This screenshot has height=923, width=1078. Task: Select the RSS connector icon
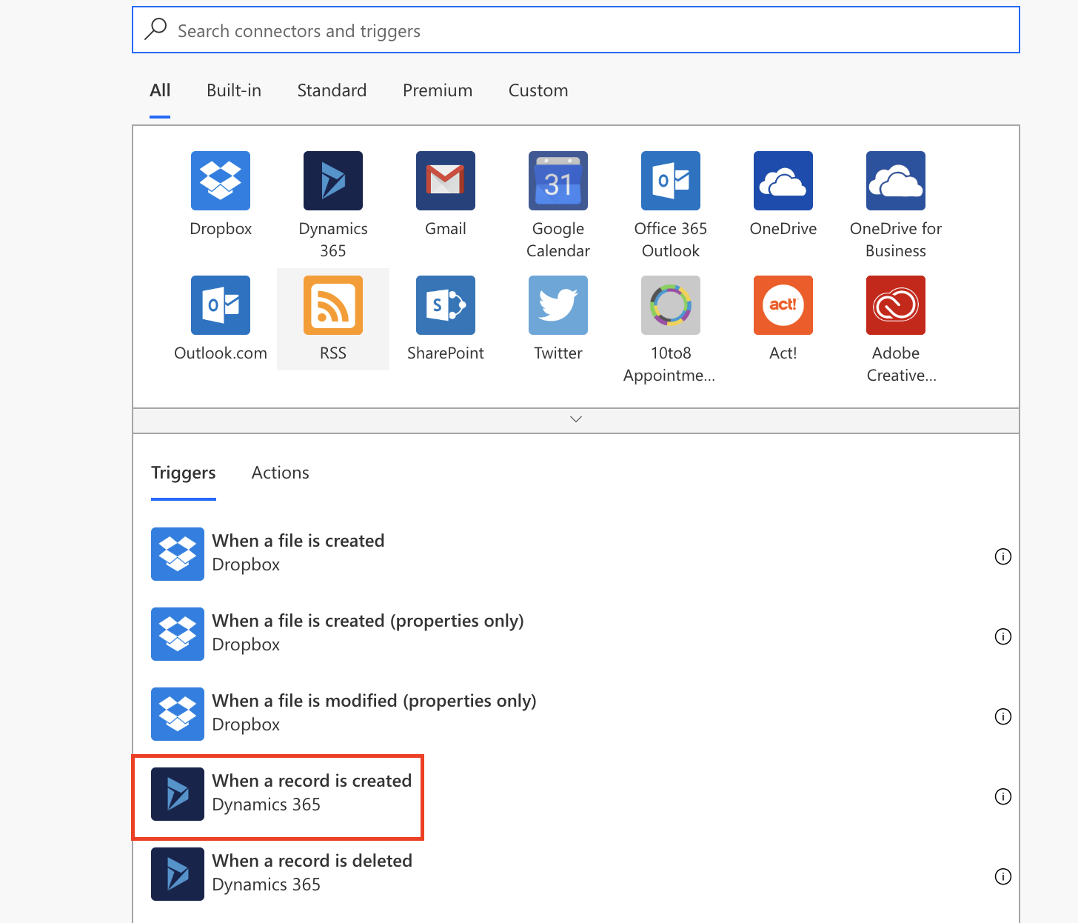(x=333, y=305)
